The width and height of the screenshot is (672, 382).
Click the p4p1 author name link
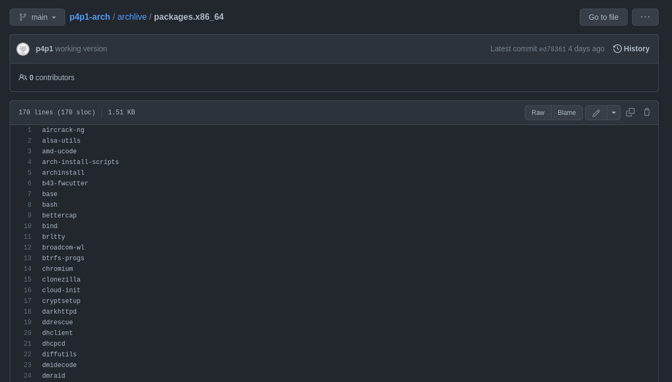(44, 49)
